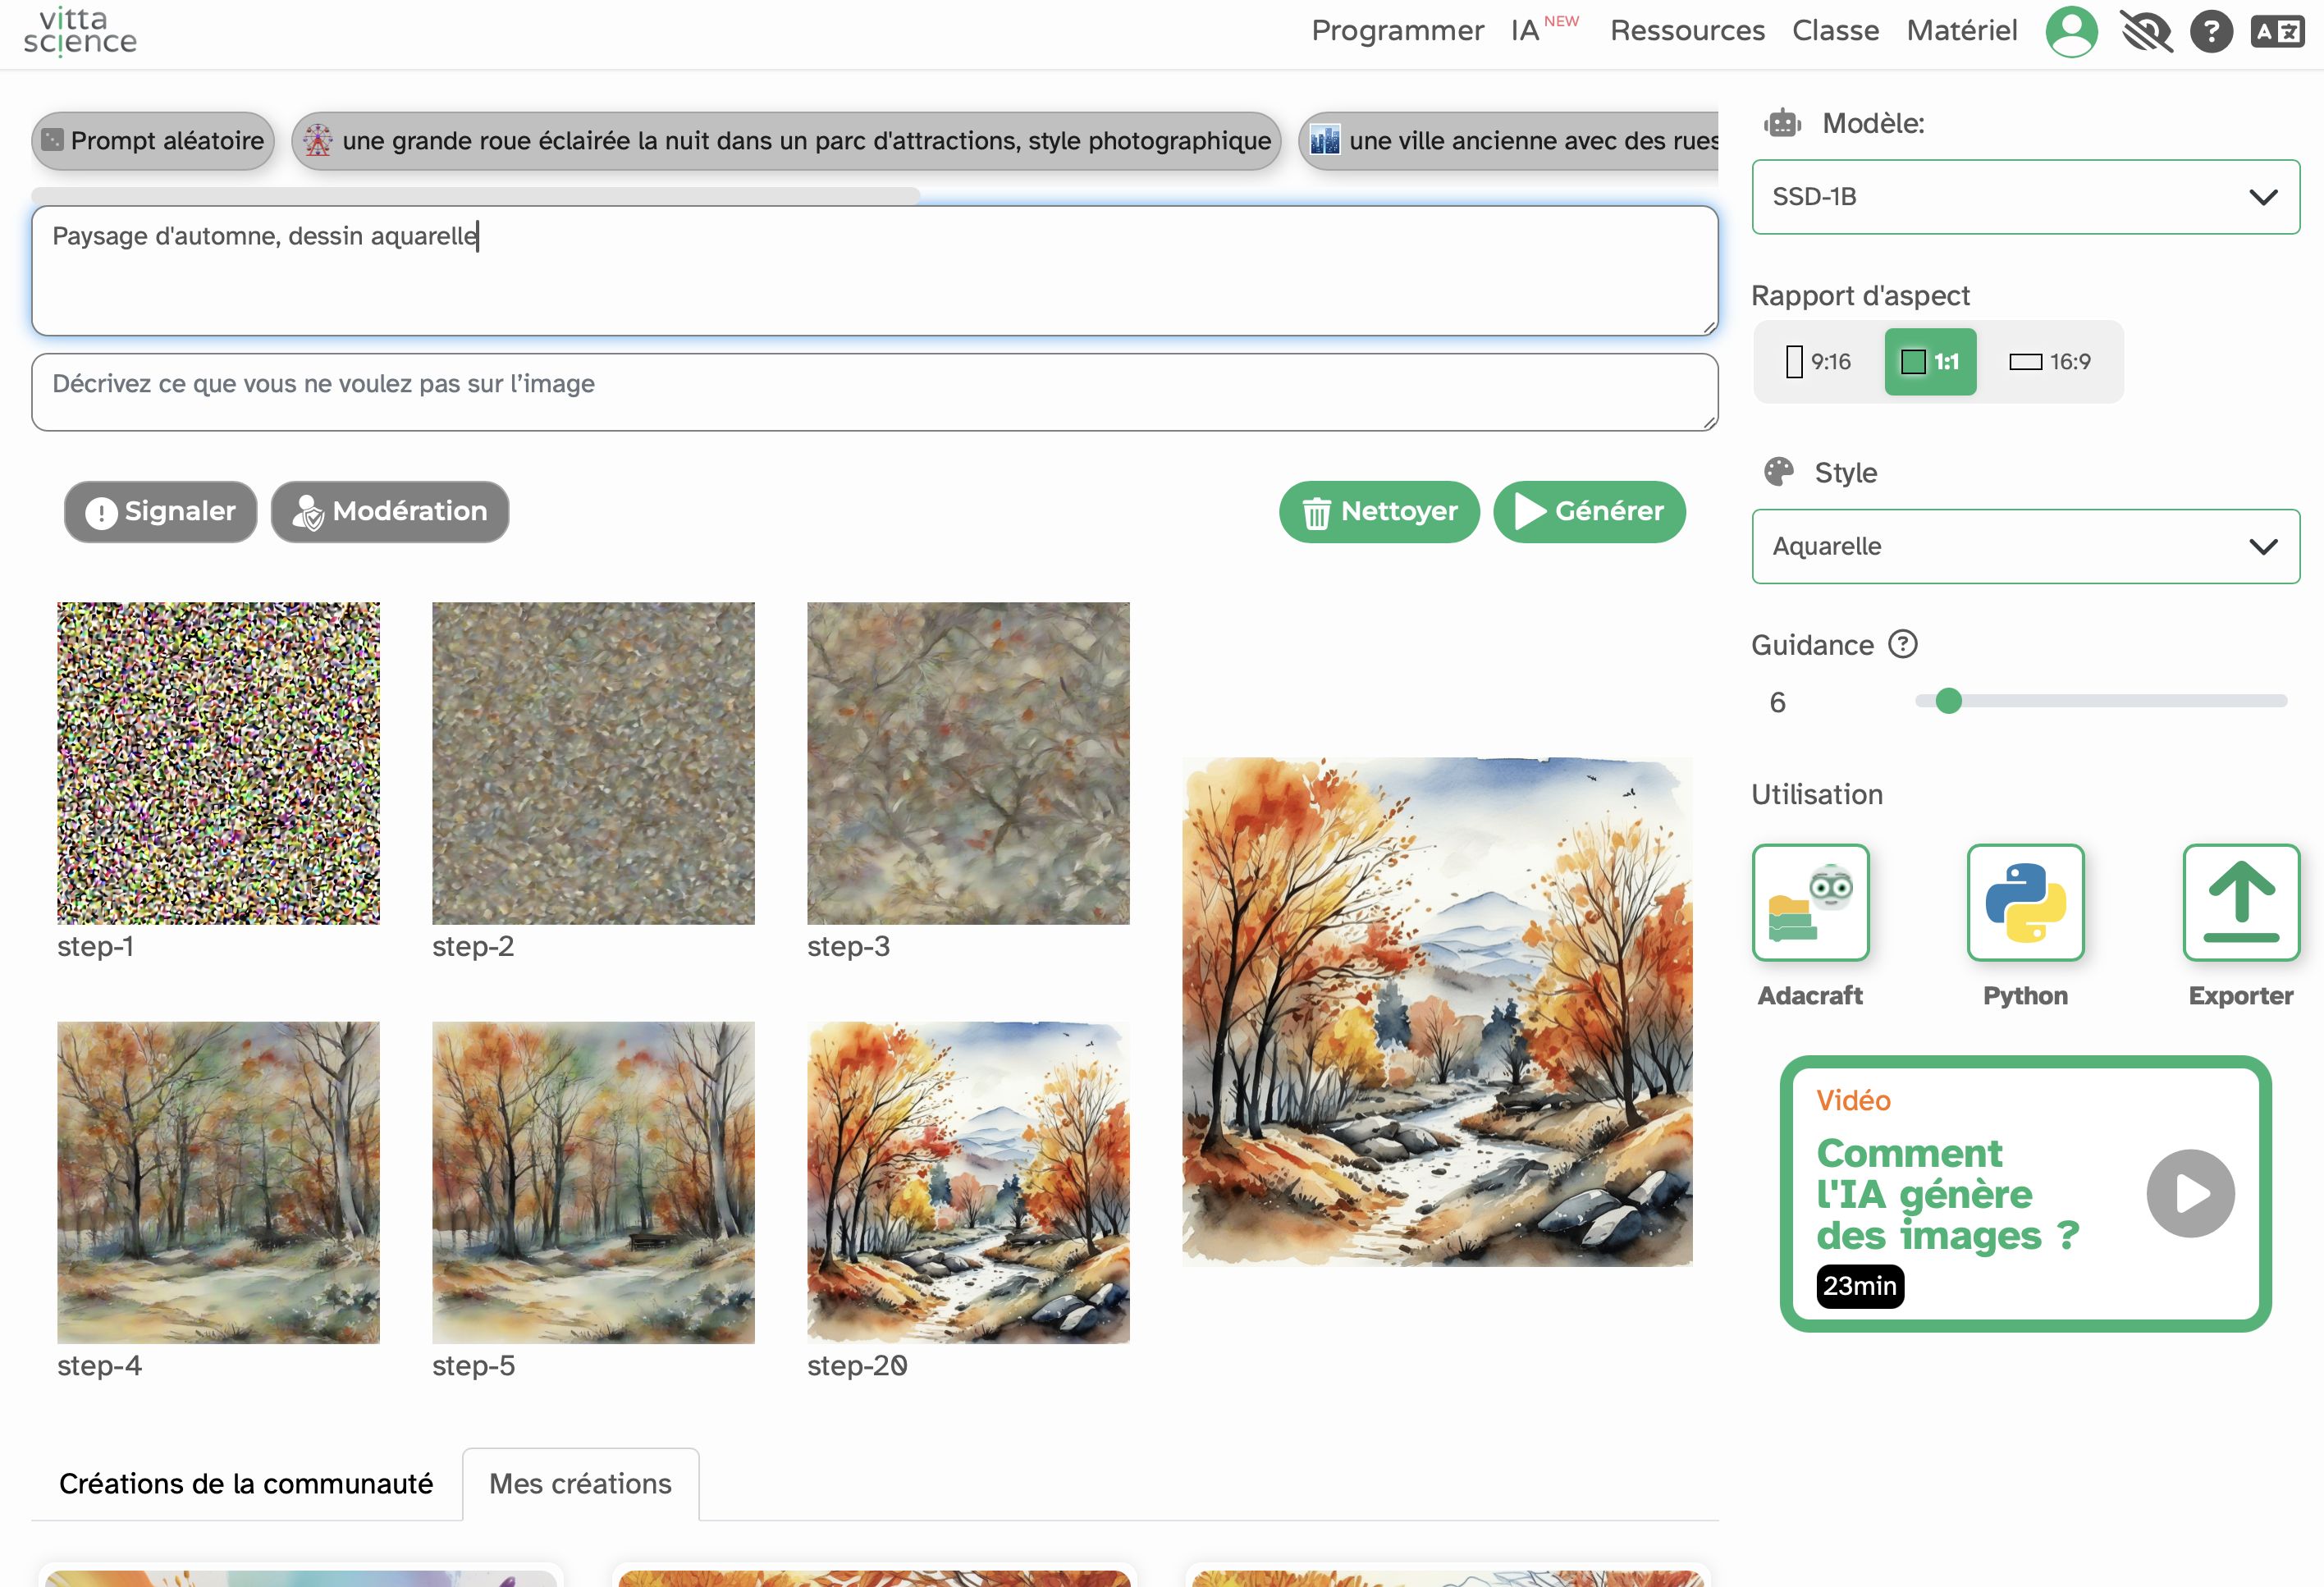This screenshot has width=2324, height=1587.
Task: Open the Modèle SSD-1B dropdown
Action: (2025, 197)
